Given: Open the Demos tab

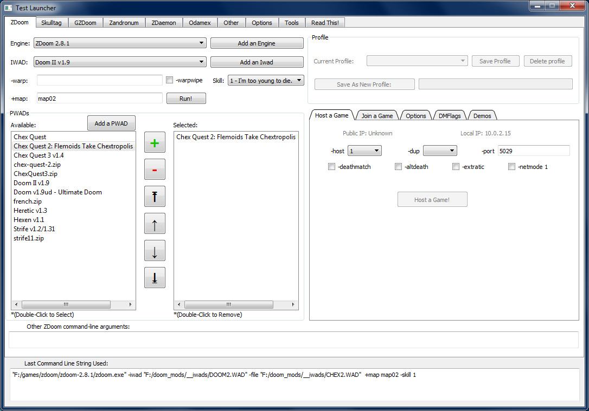Looking at the screenshot, I should [x=482, y=115].
